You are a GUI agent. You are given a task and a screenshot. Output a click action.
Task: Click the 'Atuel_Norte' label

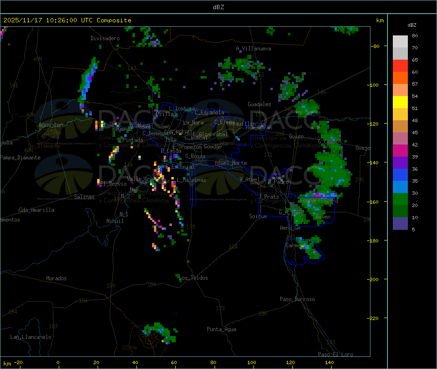tap(231, 163)
